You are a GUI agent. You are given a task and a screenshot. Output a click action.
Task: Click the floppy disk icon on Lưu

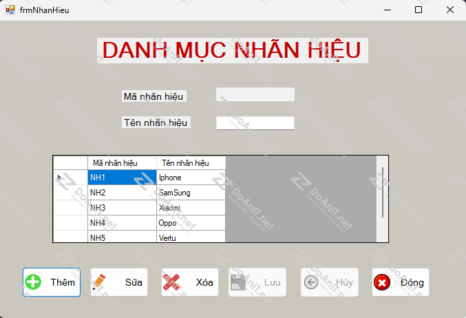click(x=238, y=282)
